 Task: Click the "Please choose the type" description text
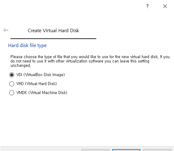pos(90,61)
